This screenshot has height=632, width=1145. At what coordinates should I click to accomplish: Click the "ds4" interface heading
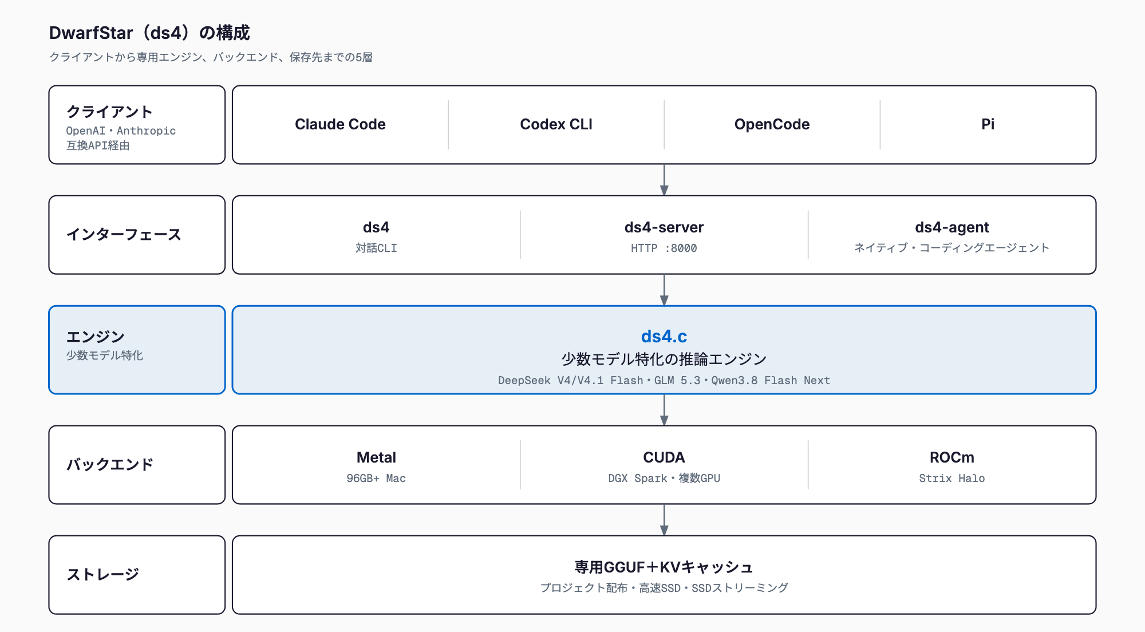click(376, 227)
